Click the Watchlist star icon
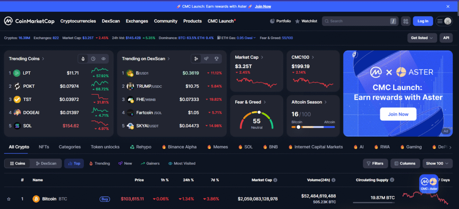459x209 pixels. pyautogui.click(x=298, y=21)
